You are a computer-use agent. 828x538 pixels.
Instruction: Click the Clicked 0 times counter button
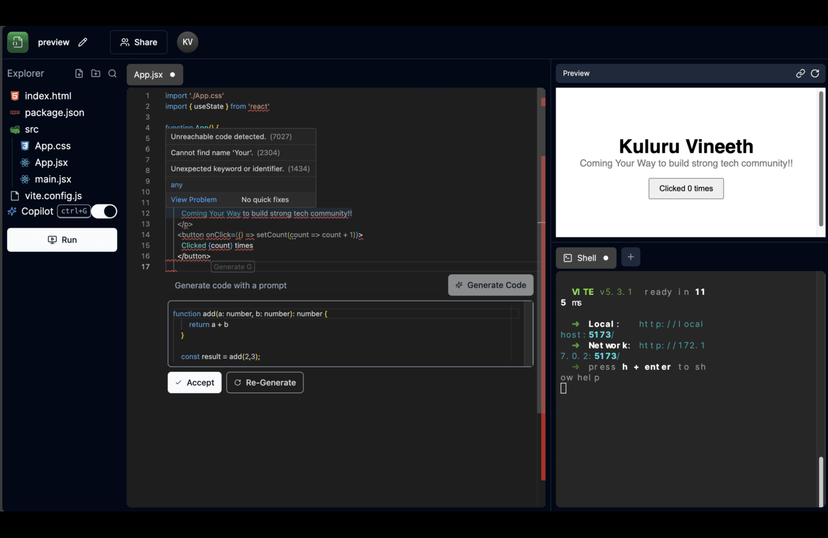click(686, 188)
